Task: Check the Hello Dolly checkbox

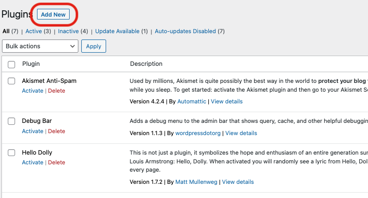Action: (x=11, y=153)
